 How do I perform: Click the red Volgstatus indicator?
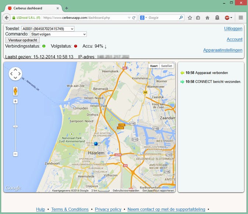coord(75,46)
